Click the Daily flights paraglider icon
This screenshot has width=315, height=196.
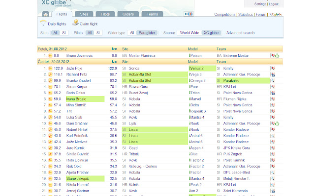43,23
